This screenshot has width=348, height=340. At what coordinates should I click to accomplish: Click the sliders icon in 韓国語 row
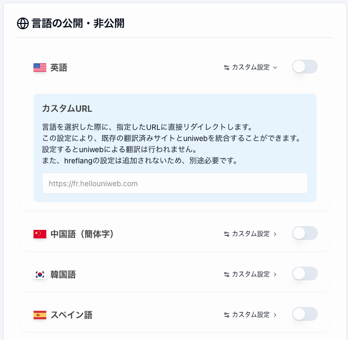coord(227,275)
